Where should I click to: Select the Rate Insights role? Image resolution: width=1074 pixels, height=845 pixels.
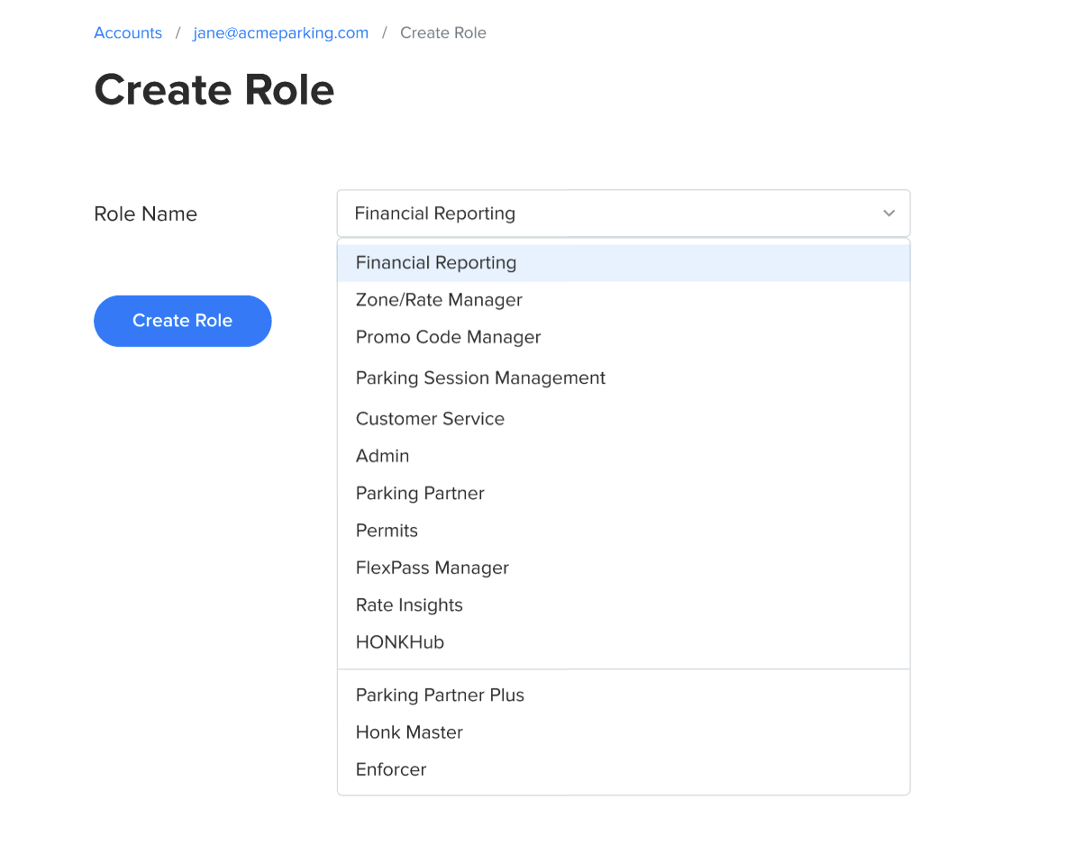409,605
